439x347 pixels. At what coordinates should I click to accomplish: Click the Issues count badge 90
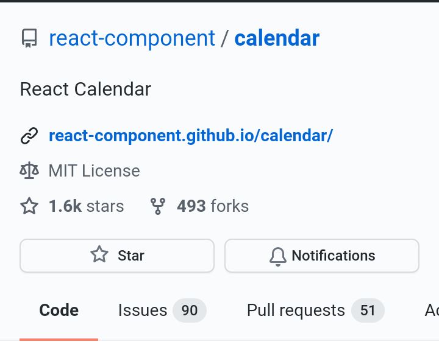tap(190, 310)
